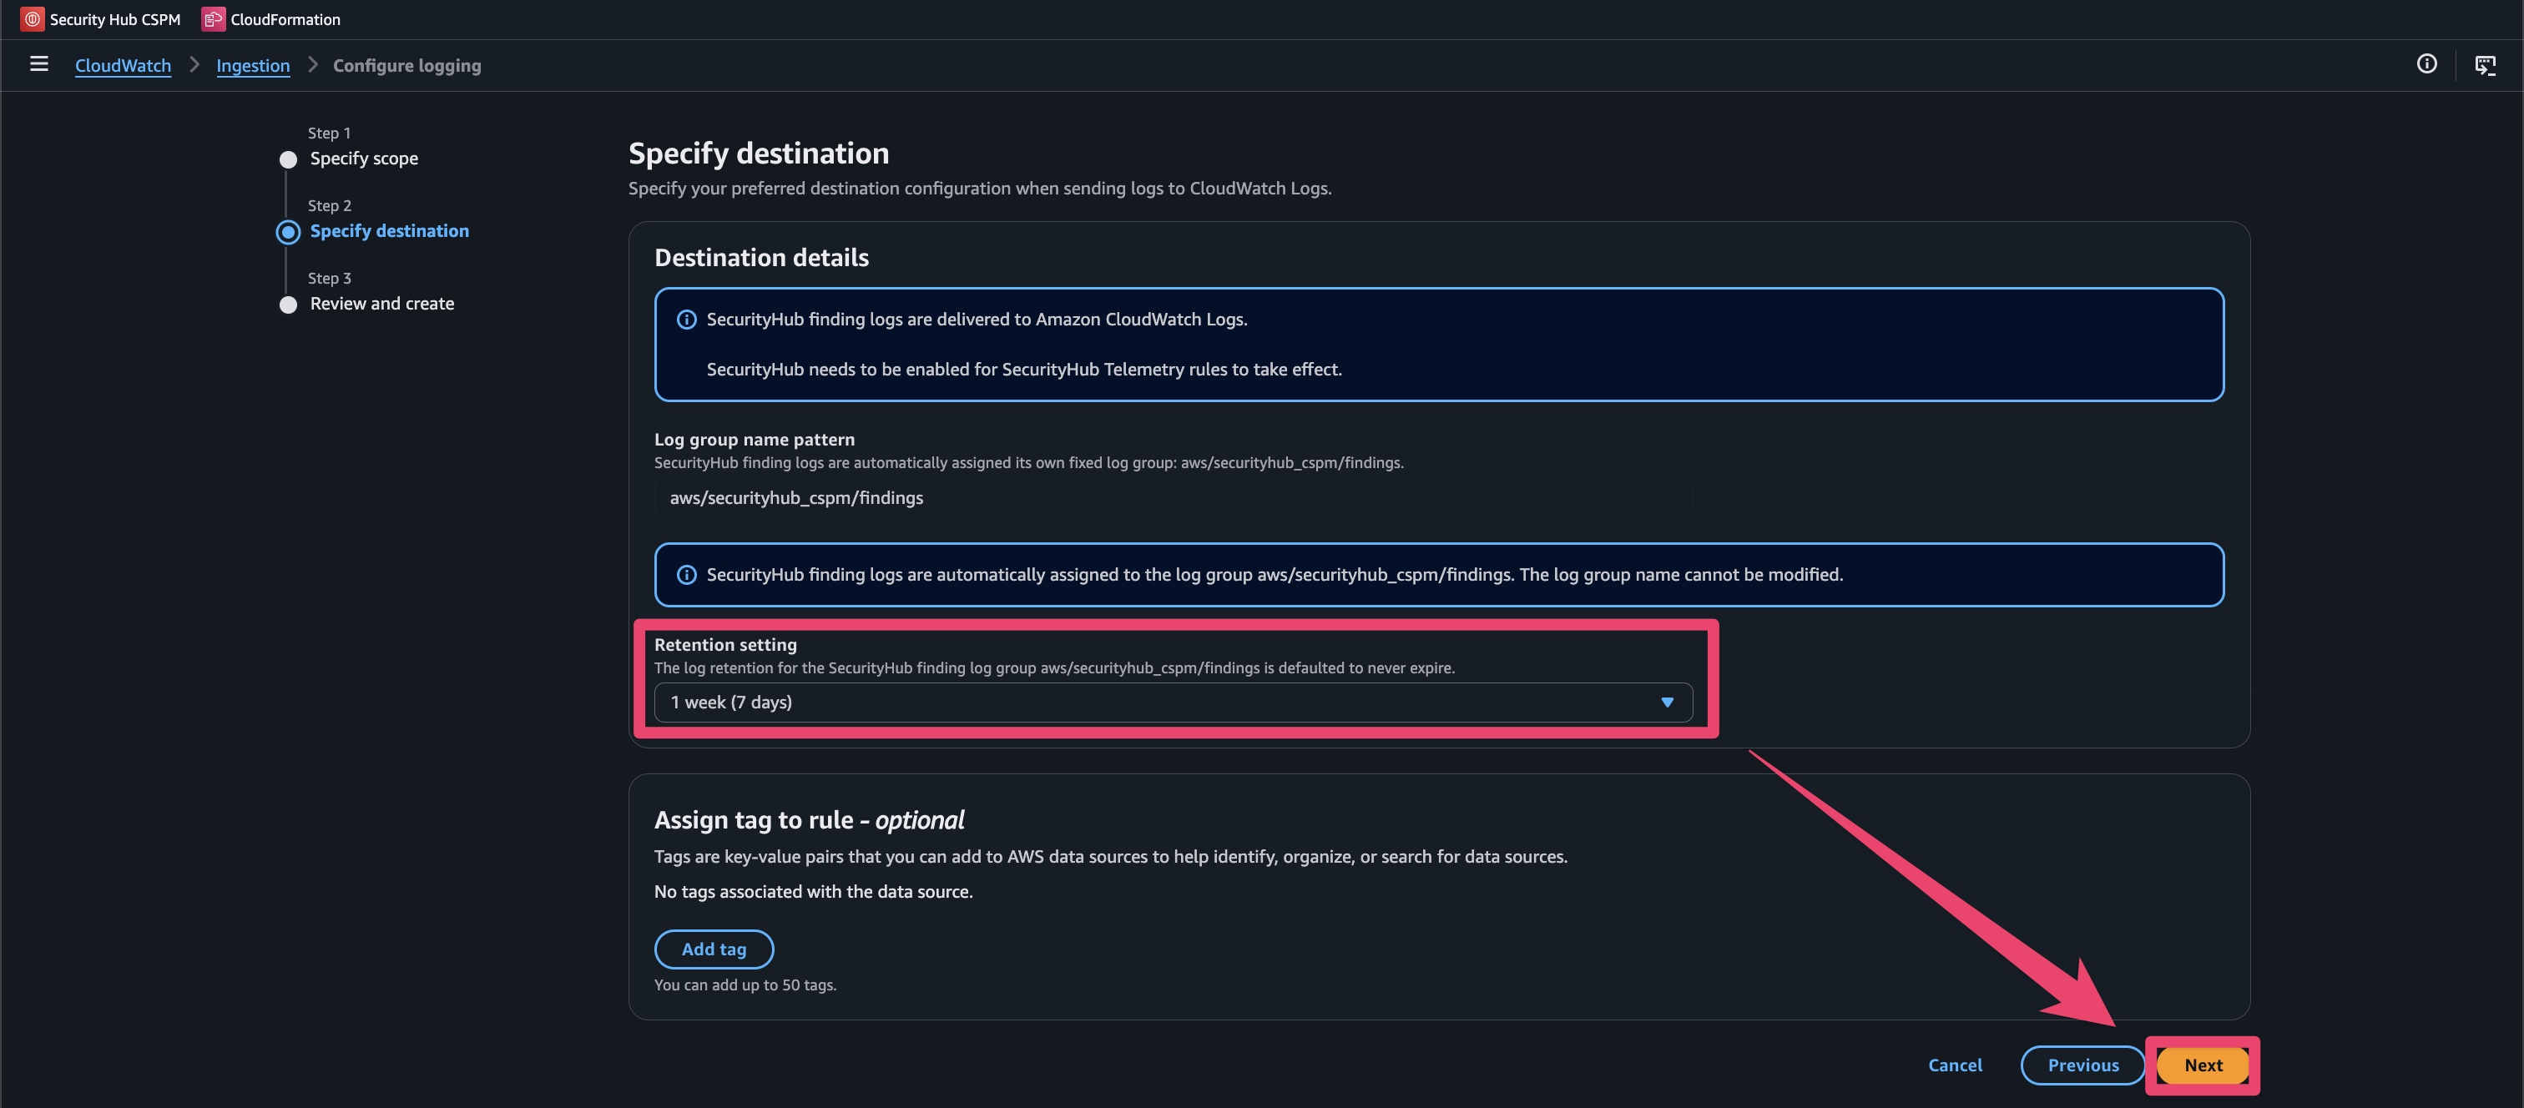Image resolution: width=2524 pixels, height=1108 pixels.
Task: Select Step 1 Specify scope indicator
Action: pyautogui.click(x=288, y=159)
